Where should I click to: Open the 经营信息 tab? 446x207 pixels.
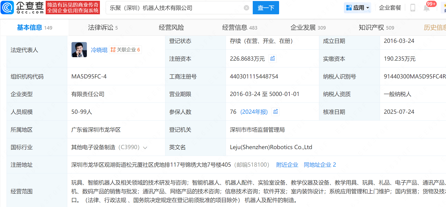point(240,28)
